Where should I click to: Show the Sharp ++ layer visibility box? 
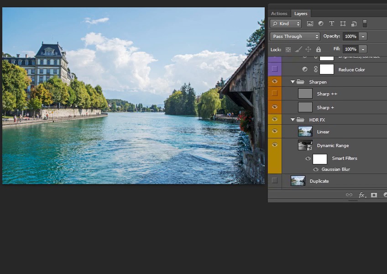coord(275,94)
